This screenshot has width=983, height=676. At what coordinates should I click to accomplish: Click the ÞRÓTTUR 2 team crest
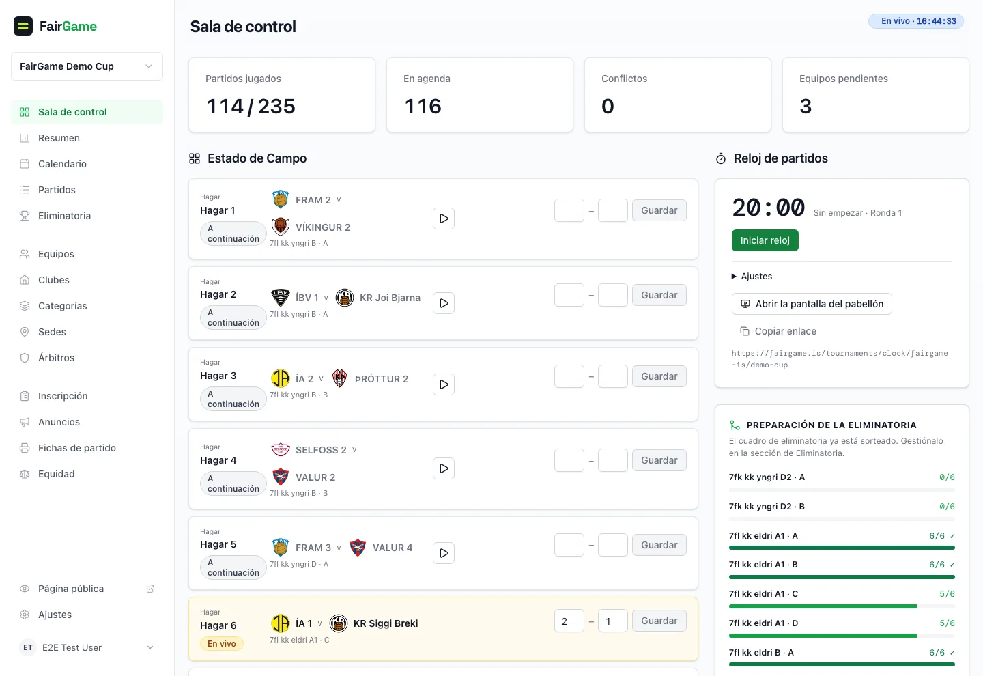[x=340, y=378]
